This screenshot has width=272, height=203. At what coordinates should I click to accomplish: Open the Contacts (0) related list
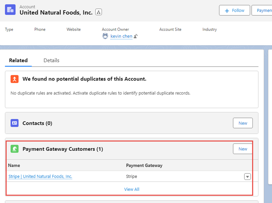pyautogui.click(x=37, y=123)
